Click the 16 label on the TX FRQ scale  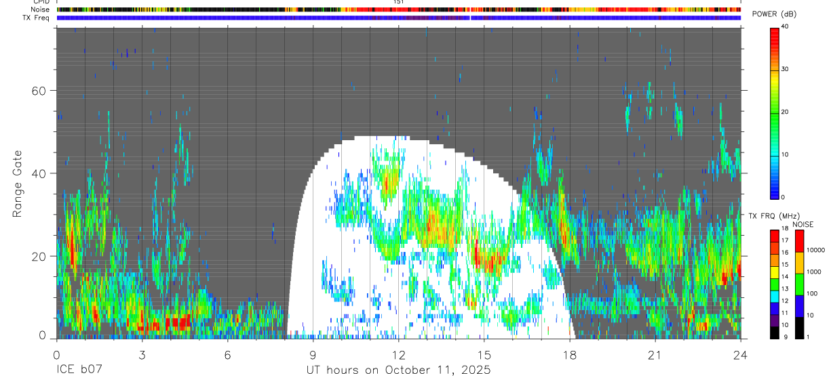pyautogui.click(x=784, y=253)
